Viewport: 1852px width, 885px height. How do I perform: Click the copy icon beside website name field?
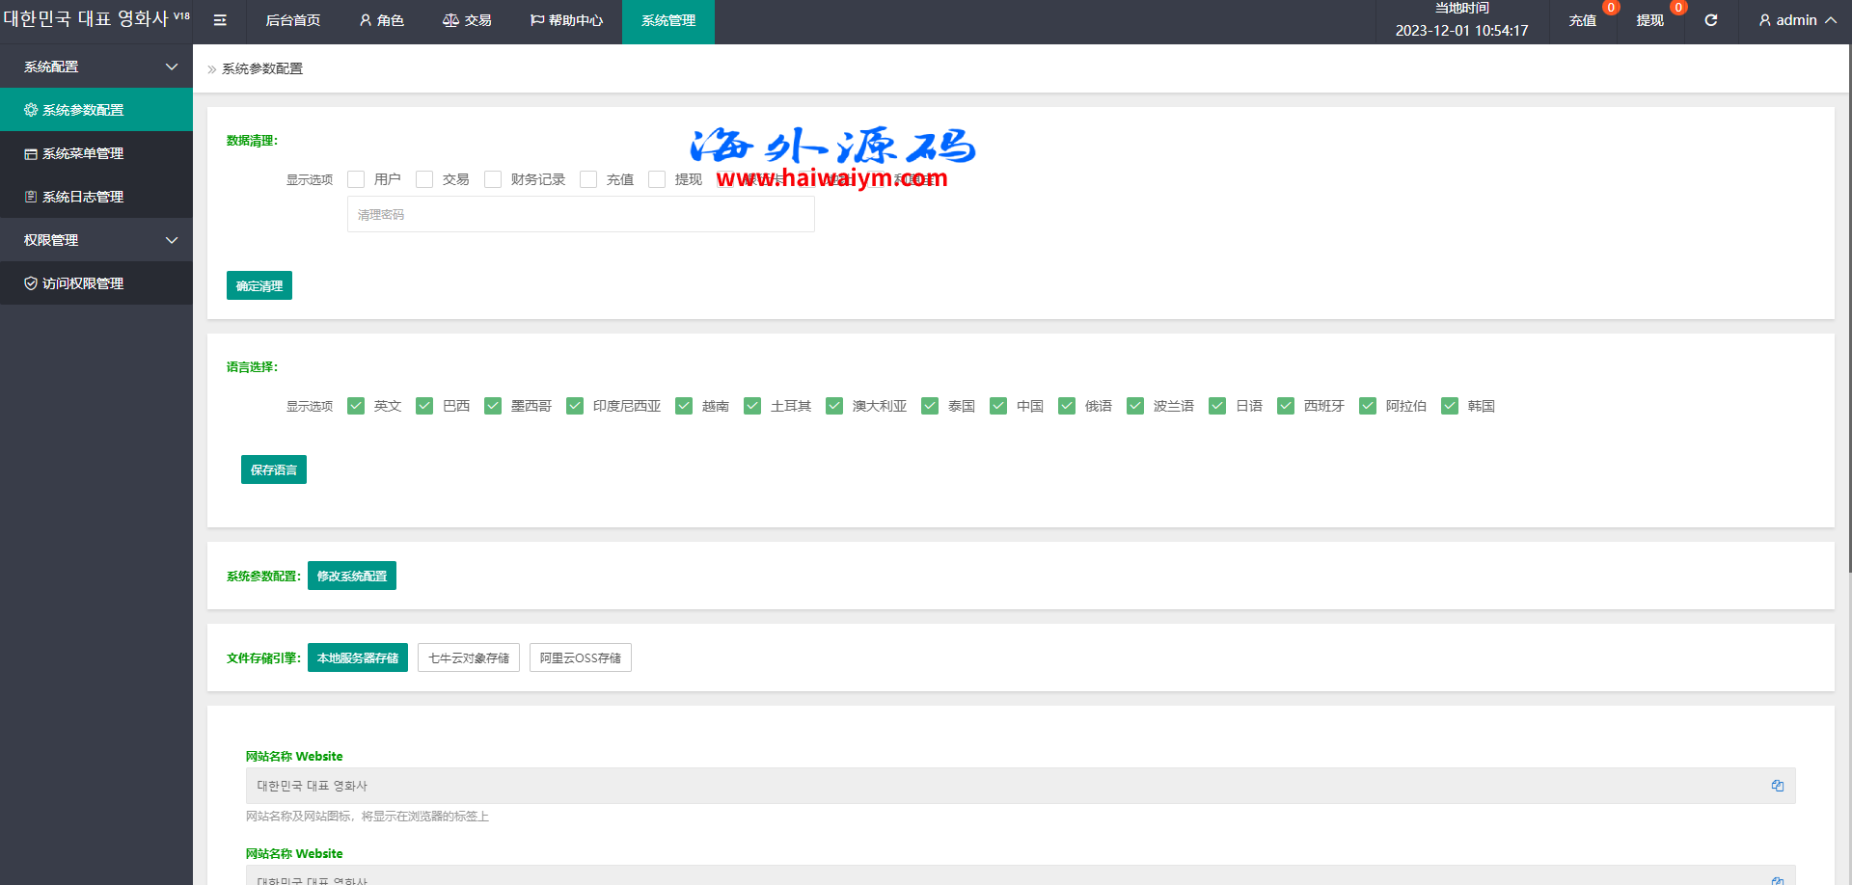(x=1777, y=786)
